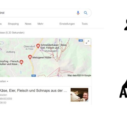Open Einstellungen settings
Image resolution: width=127 pixels, height=118 pixels.
[x=67, y=24]
